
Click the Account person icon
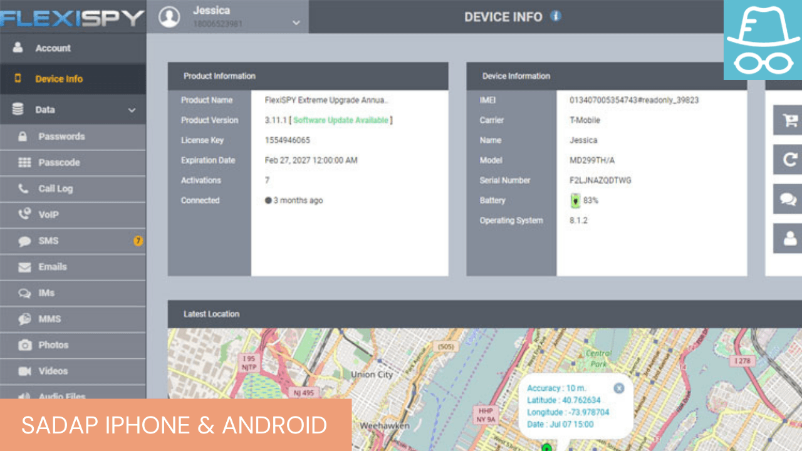(18, 48)
